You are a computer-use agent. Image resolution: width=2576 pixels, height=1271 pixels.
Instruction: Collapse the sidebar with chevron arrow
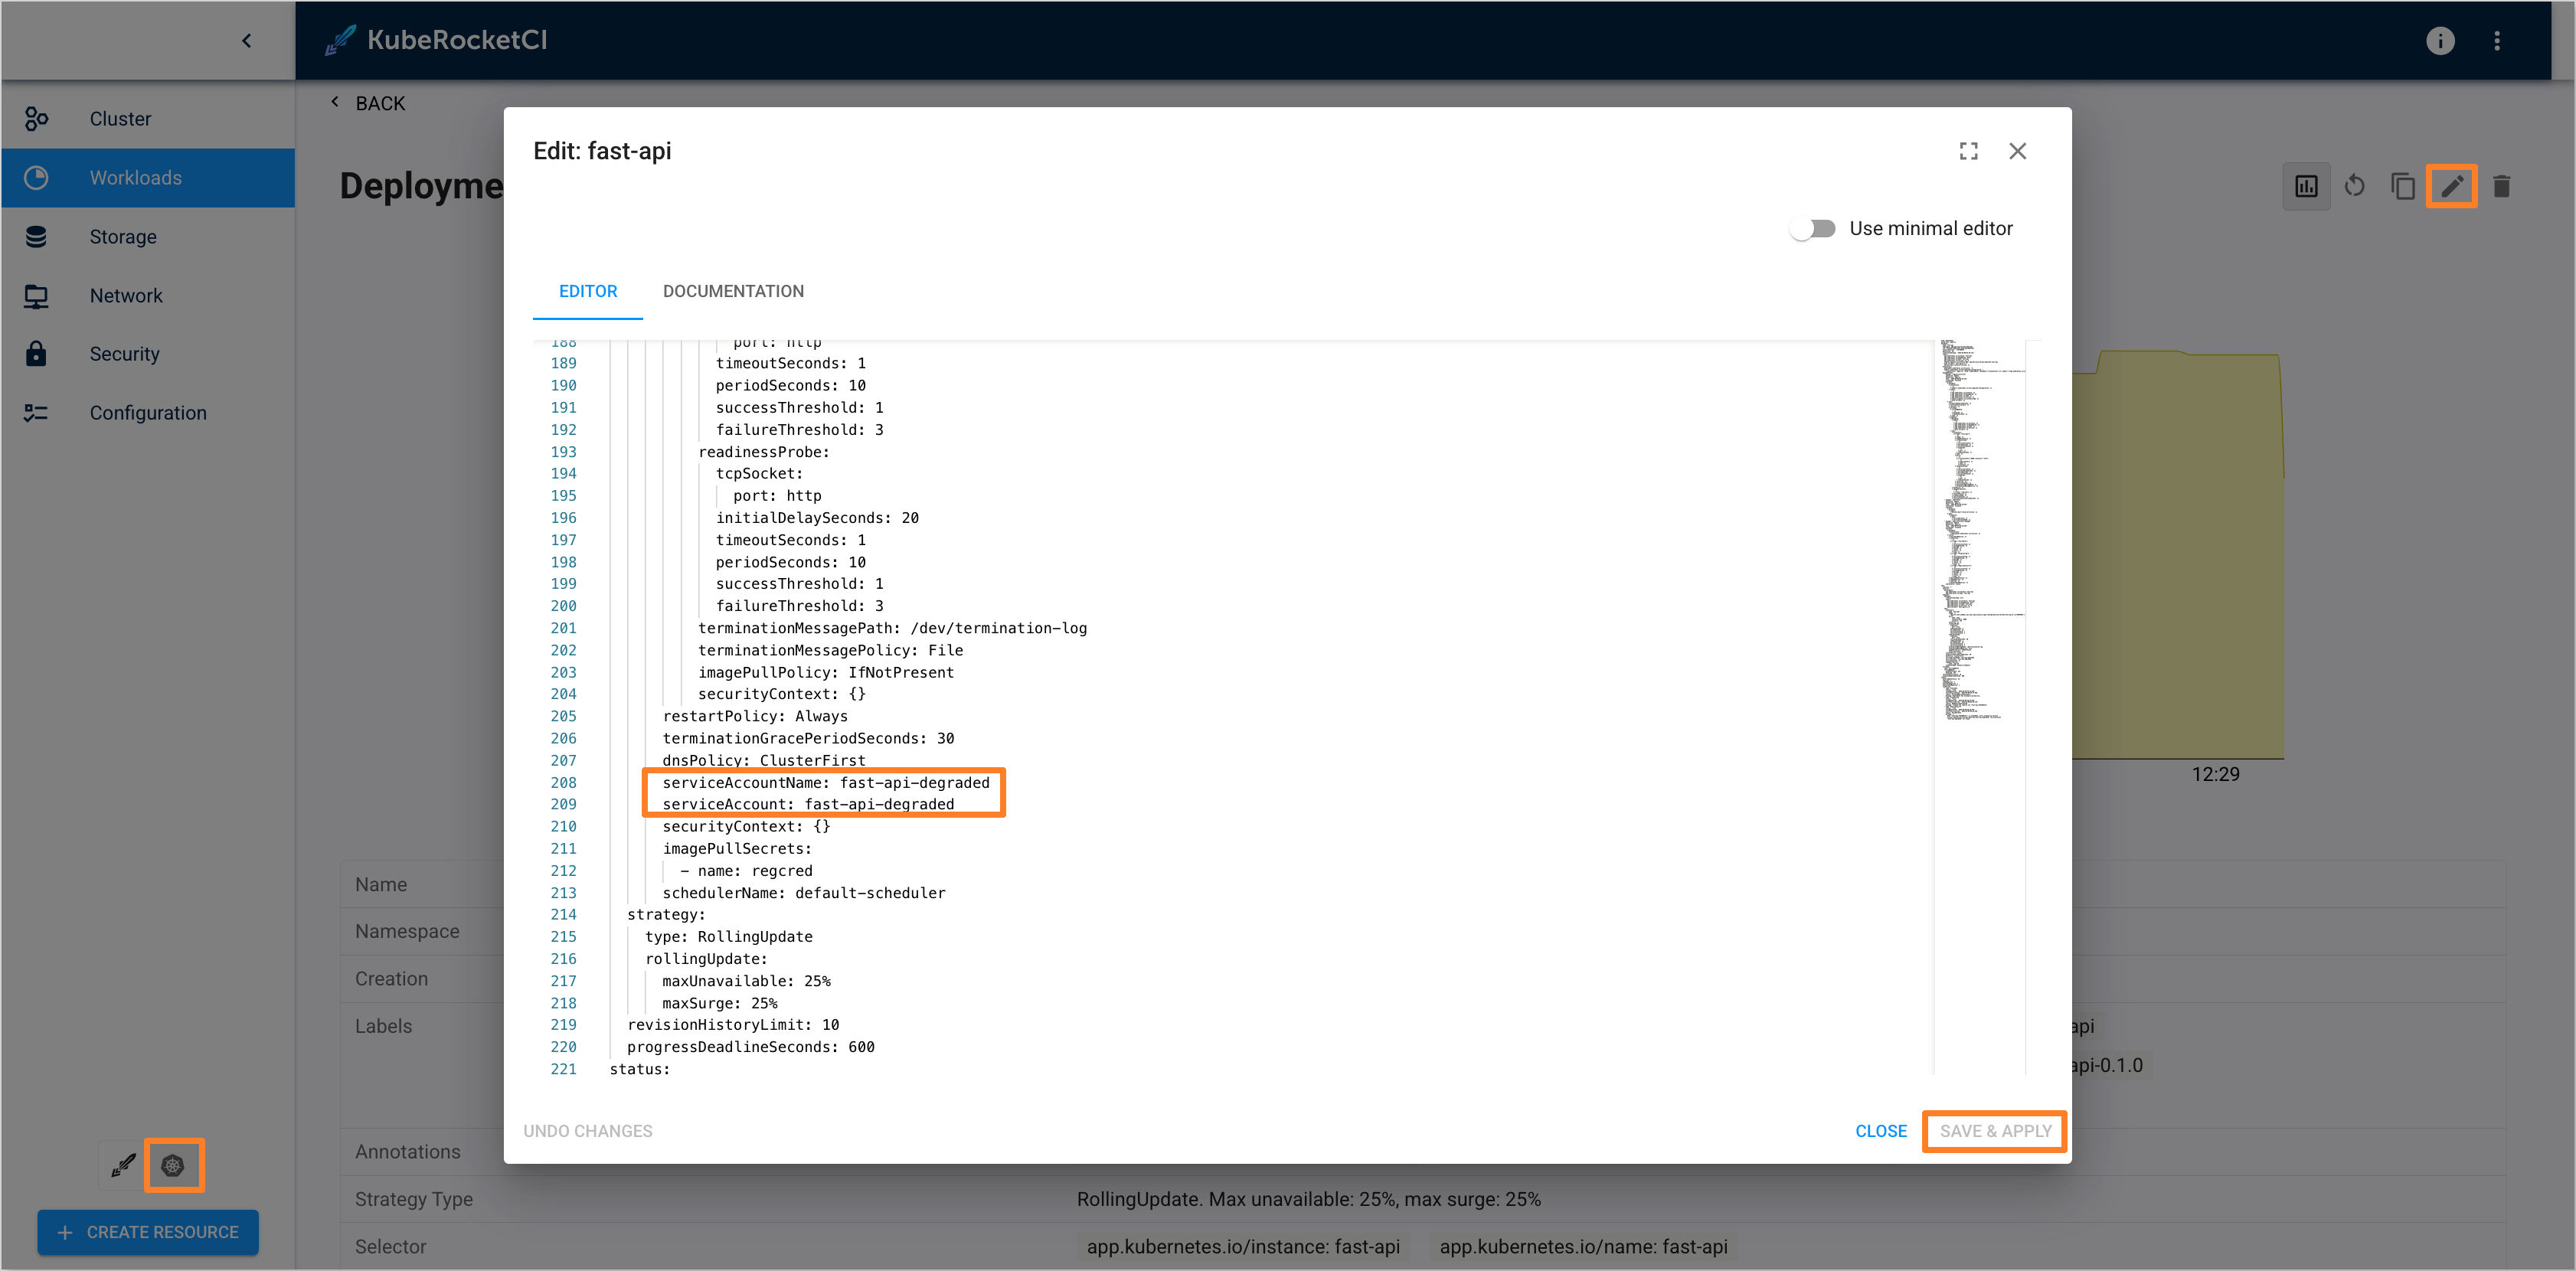246,41
